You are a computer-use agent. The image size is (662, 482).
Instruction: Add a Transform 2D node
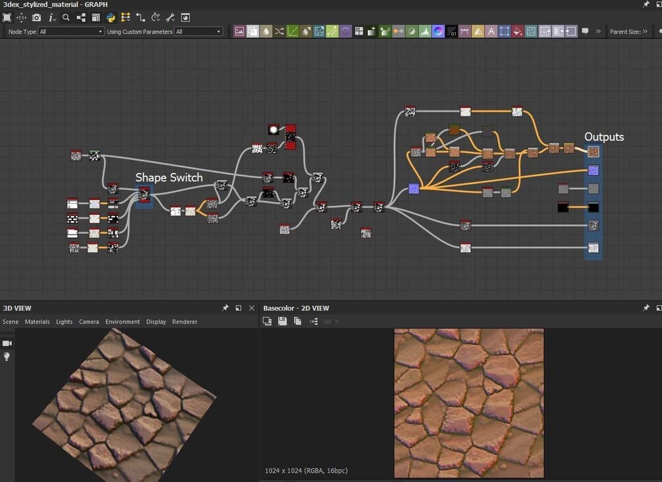[x=505, y=32]
